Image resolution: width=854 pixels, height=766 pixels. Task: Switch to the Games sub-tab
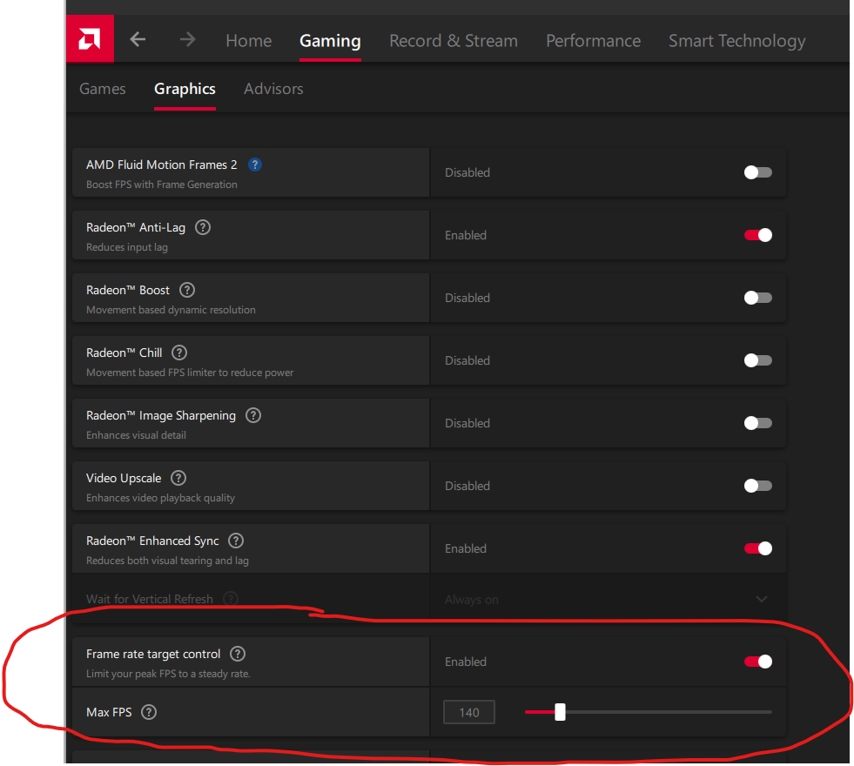103,89
